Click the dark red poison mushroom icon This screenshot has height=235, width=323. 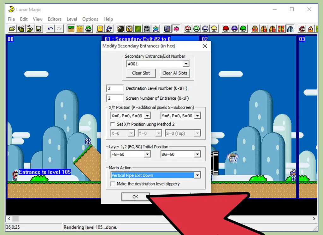[226, 29]
